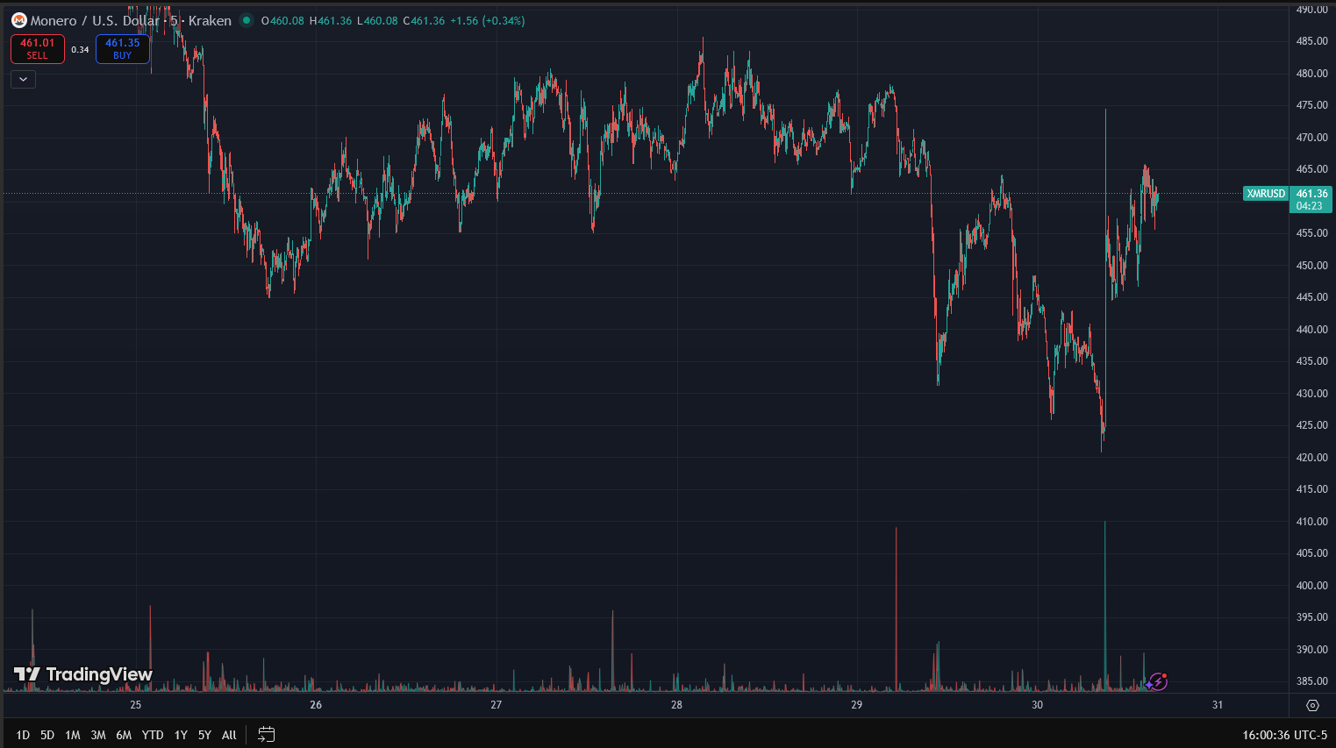Open the TradingView logo link
Image resolution: width=1336 pixels, height=748 pixels.
[83, 674]
